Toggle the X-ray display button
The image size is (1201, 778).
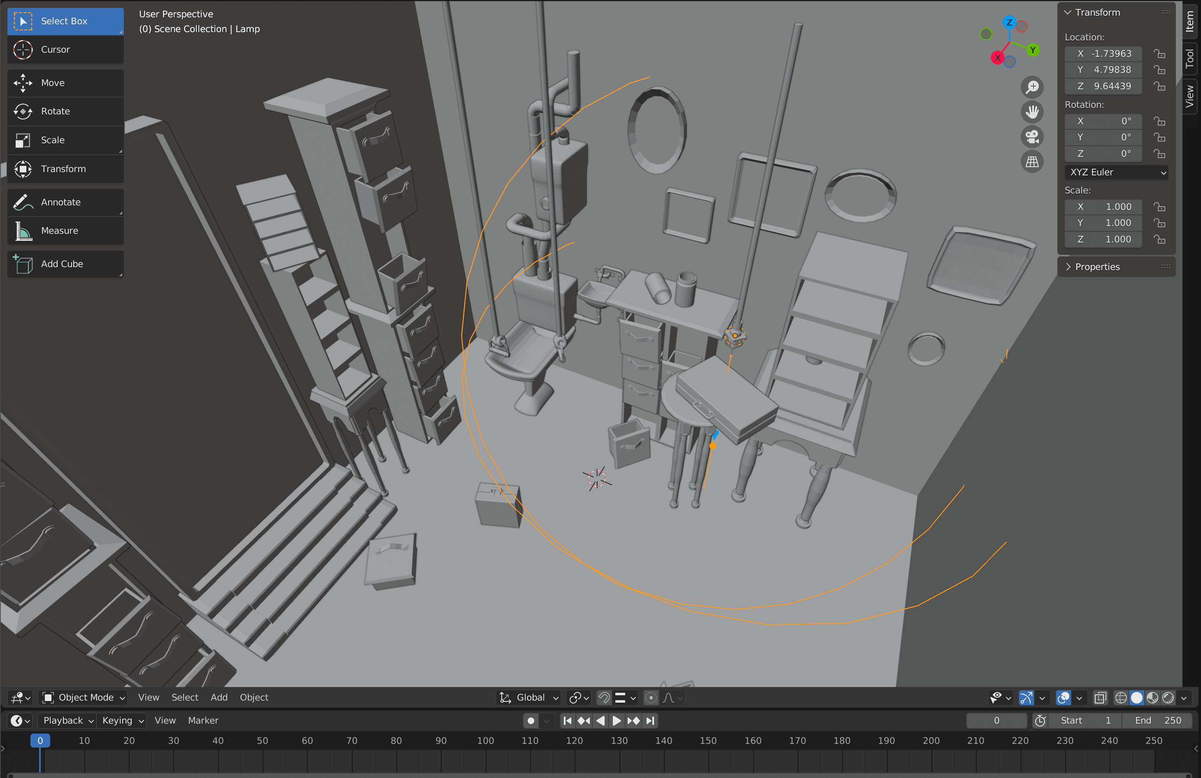click(1100, 698)
